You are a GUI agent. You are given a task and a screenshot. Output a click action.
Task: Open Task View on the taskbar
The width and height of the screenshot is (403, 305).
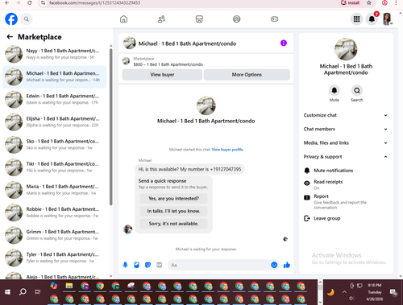coord(38,292)
